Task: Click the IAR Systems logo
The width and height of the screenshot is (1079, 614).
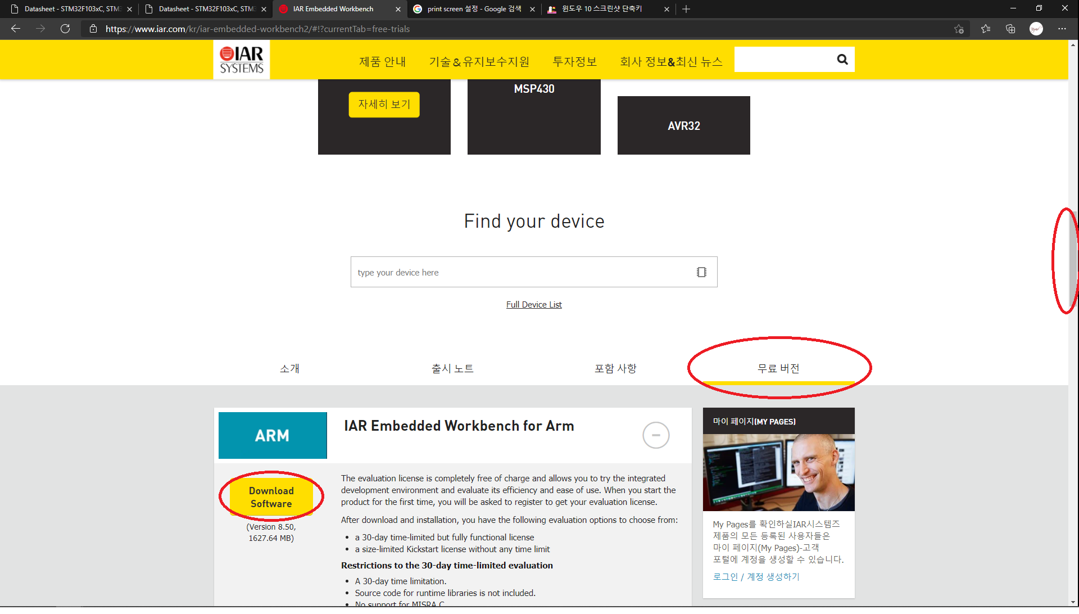Action: pyautogui.click(x=241, y=60)
